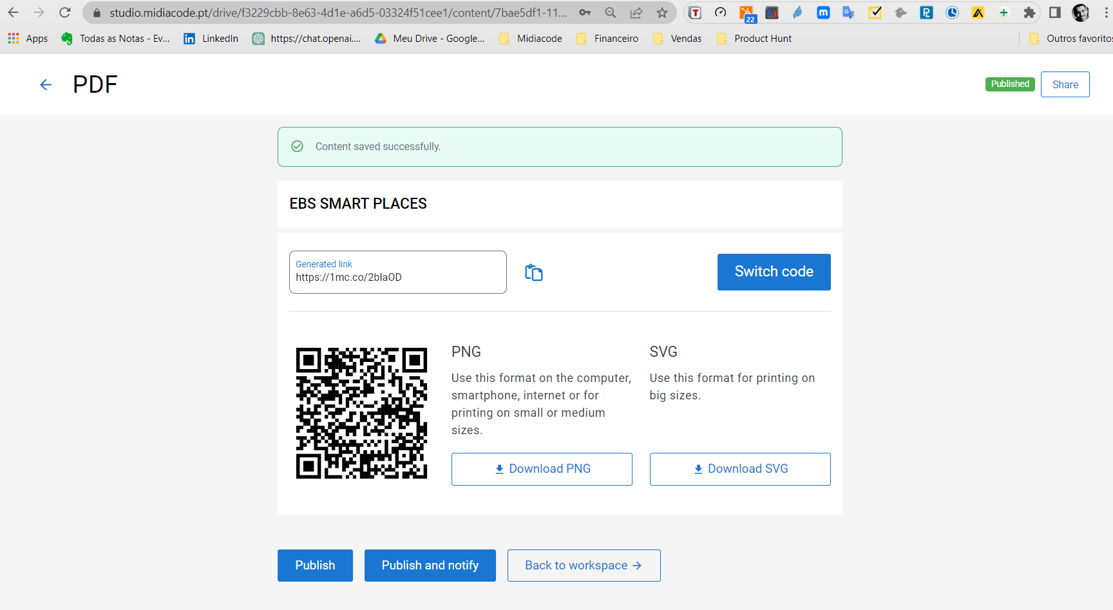
Task: Open the speedometer extension
Action: (x=721, y=12)
